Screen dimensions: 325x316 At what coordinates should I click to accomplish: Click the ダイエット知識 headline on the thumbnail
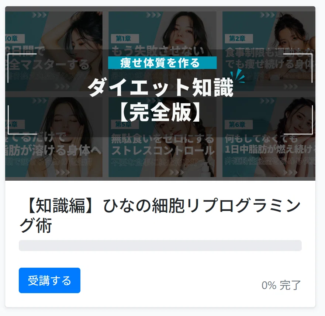coord(160,88)
